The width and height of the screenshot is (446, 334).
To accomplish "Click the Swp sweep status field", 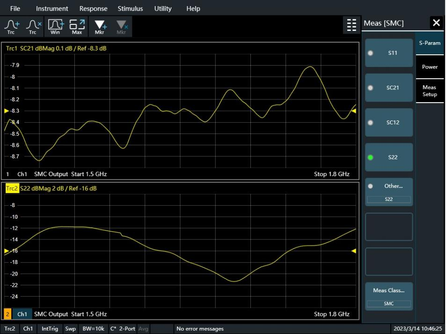I will [x=70, y=328].
